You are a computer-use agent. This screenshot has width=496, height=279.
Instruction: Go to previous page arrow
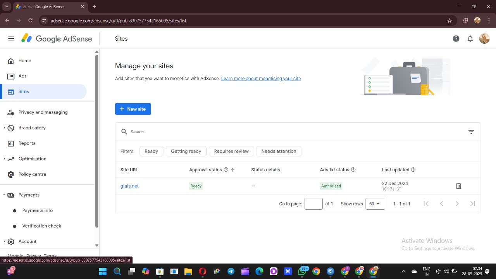[441, 204]
